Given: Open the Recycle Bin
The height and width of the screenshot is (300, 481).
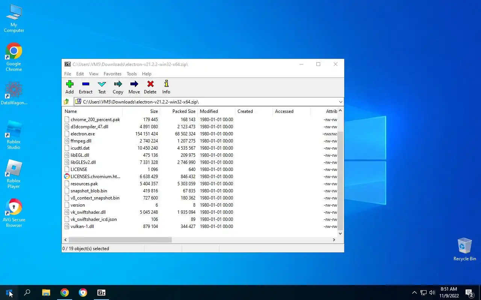Looking at the screenshot, I should point(465,249).
